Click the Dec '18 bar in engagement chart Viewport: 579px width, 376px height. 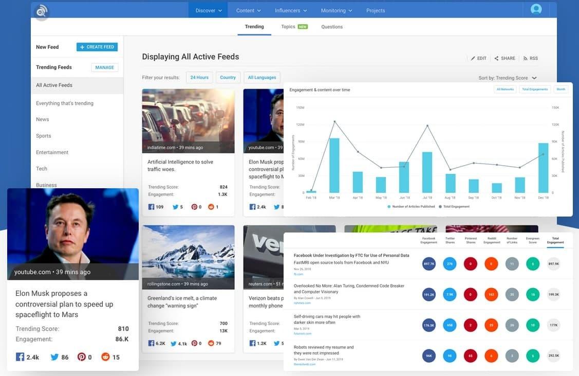point(543,168)
